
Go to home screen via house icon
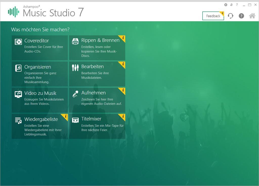click(252, 16)
